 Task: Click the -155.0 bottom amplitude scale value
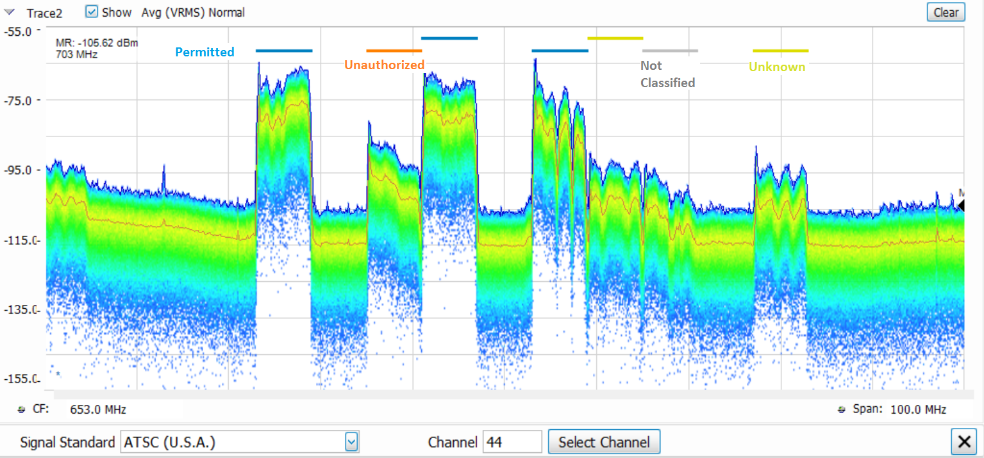click(21, 379)
